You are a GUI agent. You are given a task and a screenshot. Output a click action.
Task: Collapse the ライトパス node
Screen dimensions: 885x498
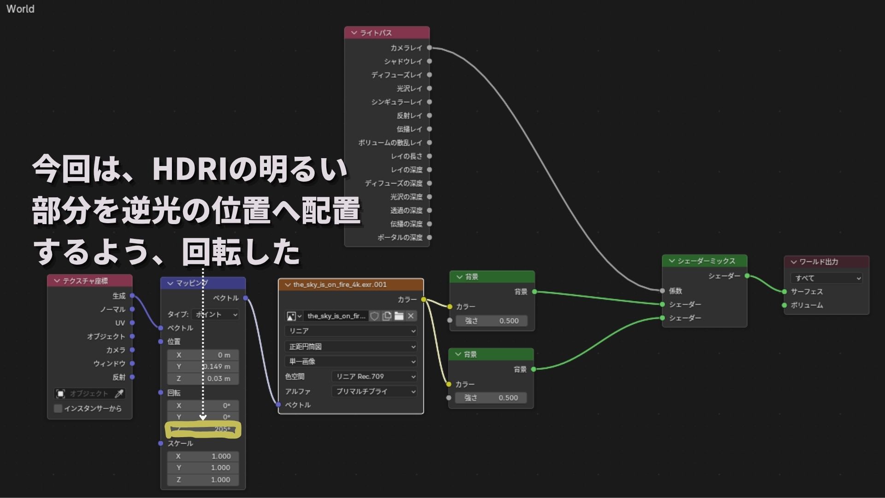[354, 33]
